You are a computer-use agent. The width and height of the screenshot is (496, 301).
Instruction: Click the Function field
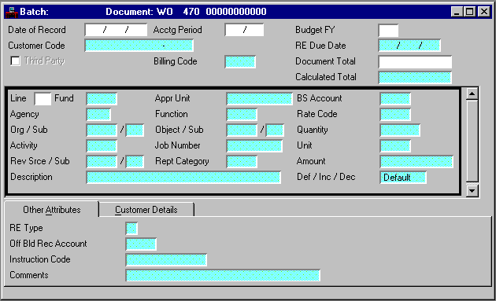tap(242, 114)
